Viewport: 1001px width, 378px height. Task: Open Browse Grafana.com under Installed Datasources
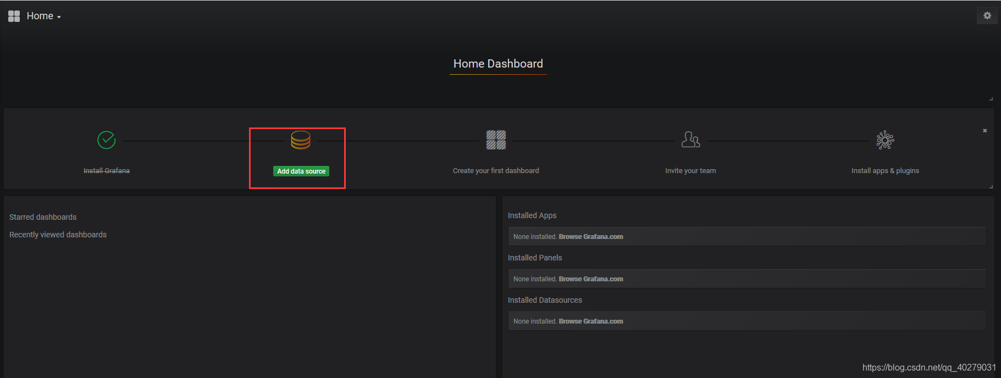coord(591,321)
